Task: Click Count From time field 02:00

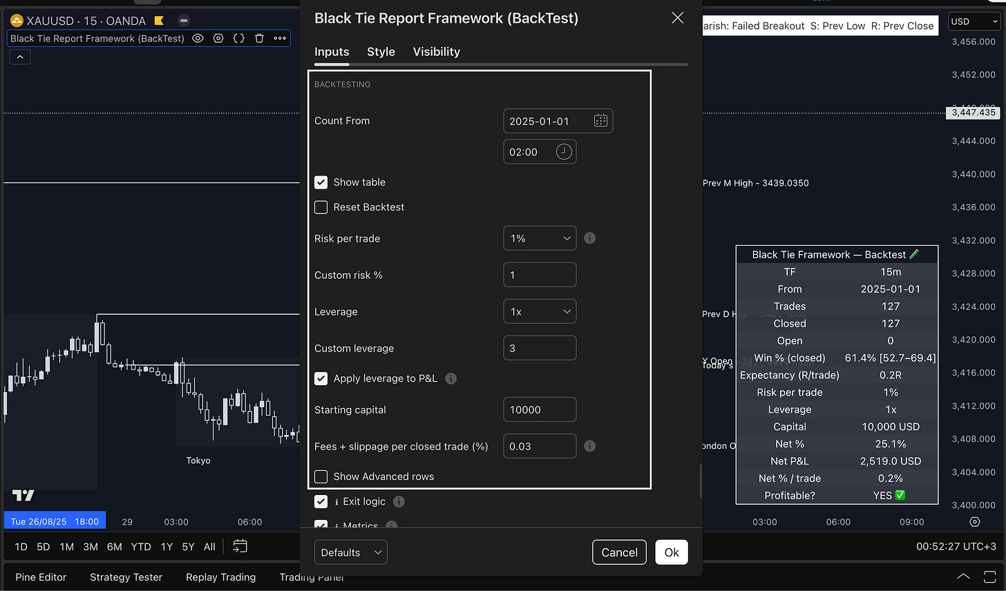Action: (x=540, y=152)
